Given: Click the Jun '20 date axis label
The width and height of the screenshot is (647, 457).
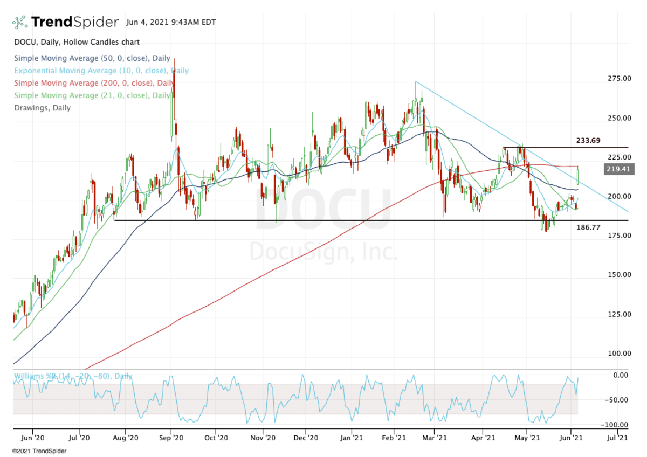Looking at the screenshot, I should 32,439.
